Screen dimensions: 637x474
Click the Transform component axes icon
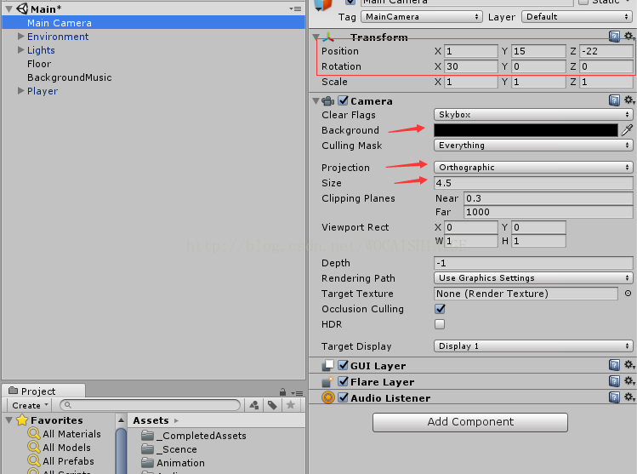pyautogui.click(x=327, y=37)
